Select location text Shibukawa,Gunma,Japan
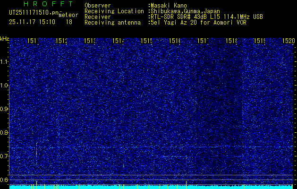 [x=185, y=11]
